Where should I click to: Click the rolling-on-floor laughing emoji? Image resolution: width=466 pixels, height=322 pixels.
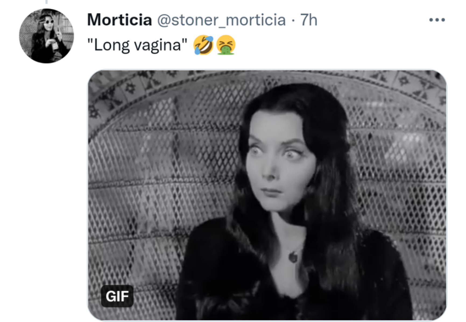pyautogui.click(x=203, y=45)
